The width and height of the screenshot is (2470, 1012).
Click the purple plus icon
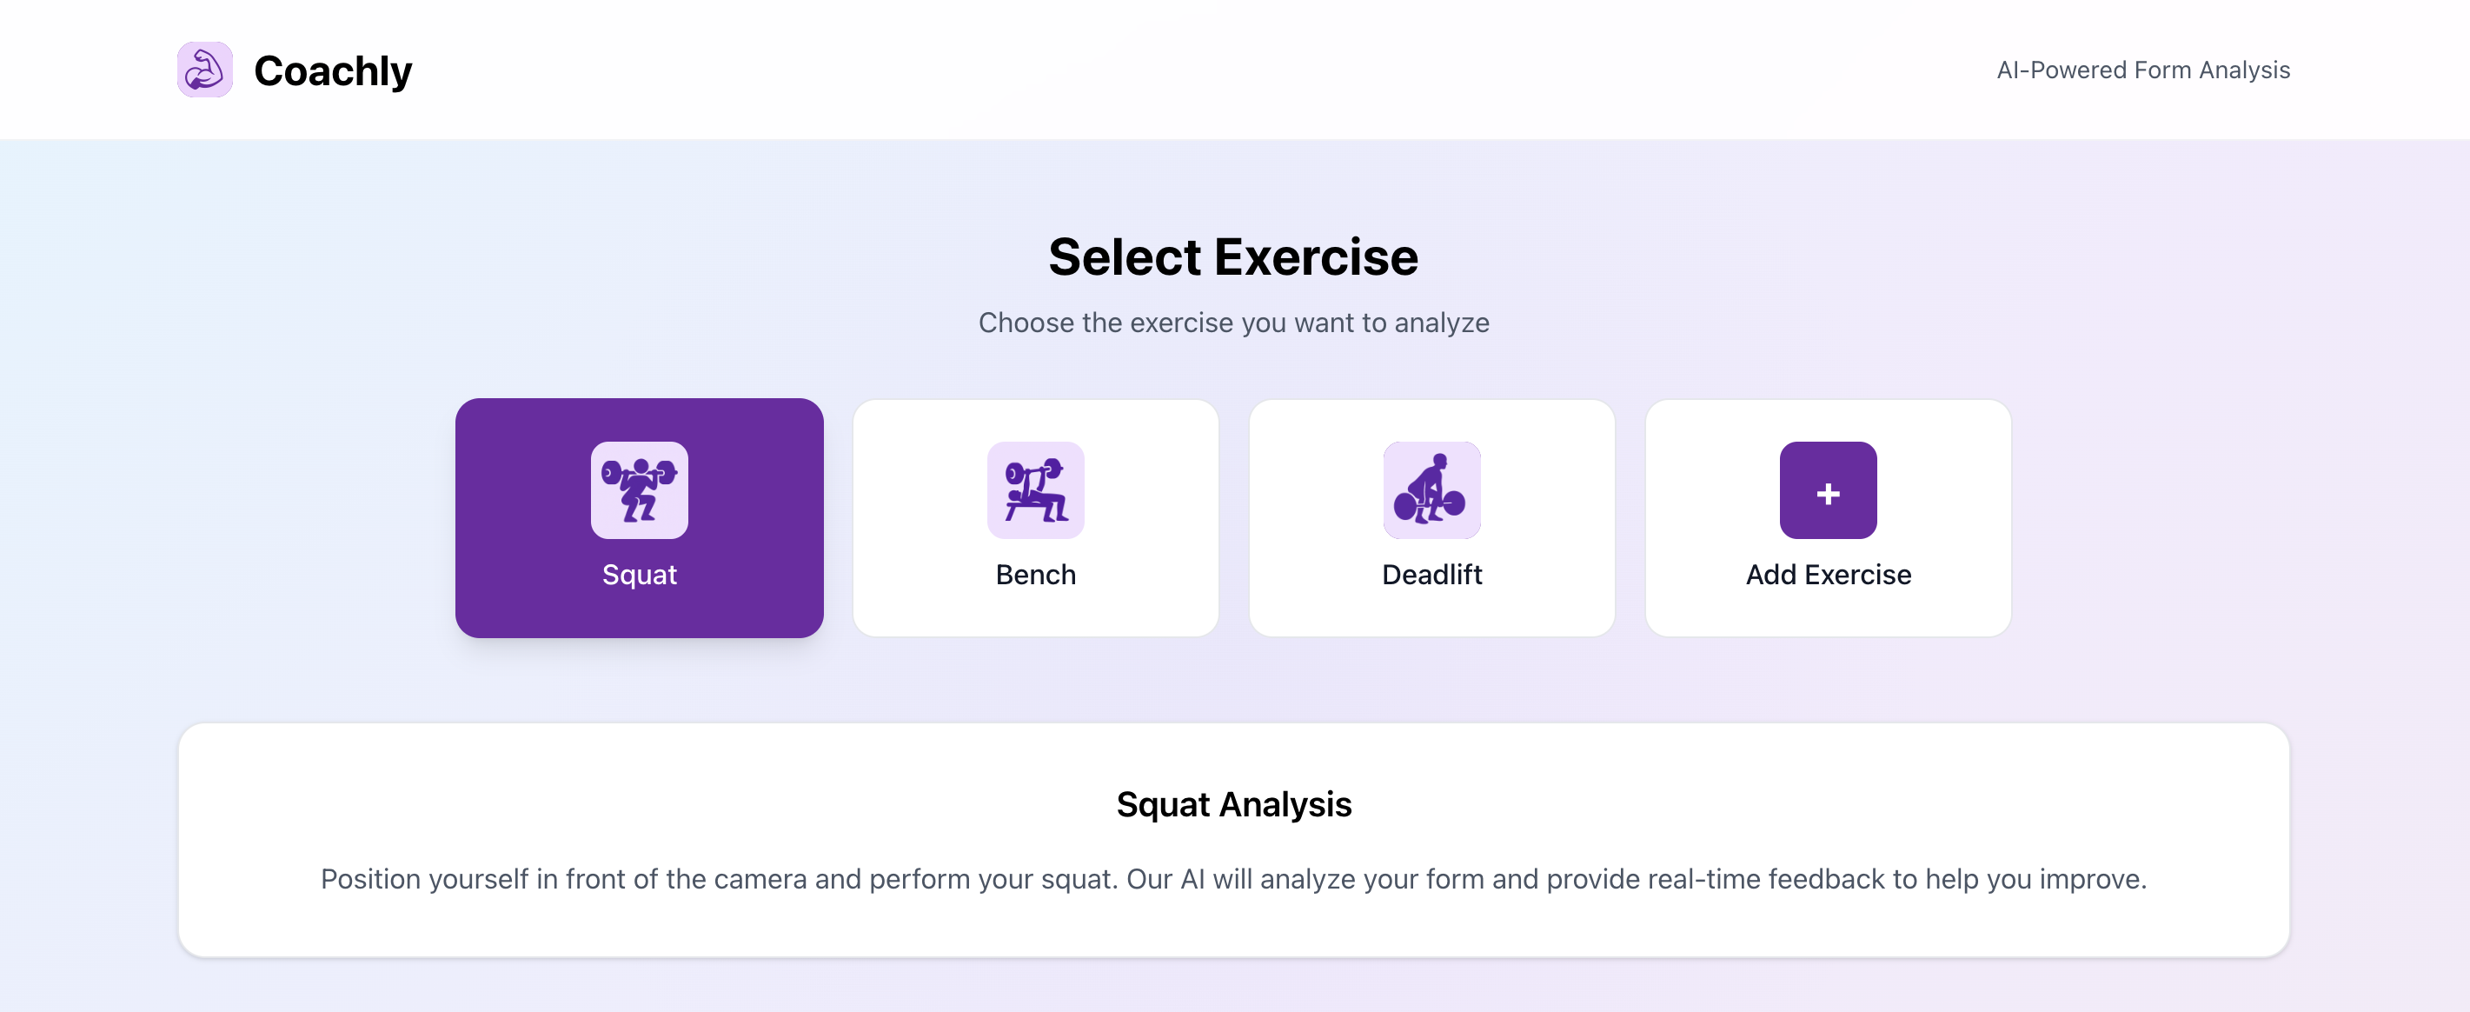[1828, 490]
